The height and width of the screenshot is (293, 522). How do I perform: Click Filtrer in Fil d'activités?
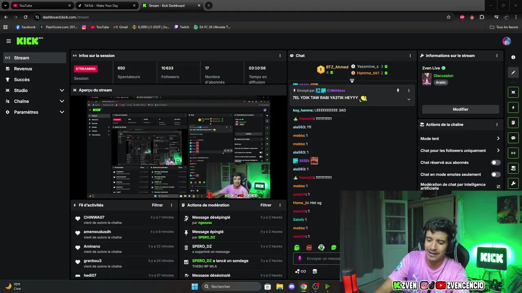(x=157, y=205)
